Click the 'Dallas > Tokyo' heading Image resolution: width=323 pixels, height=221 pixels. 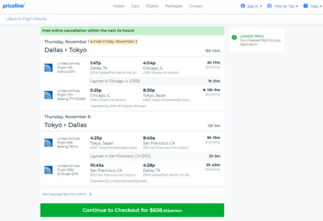66,50
